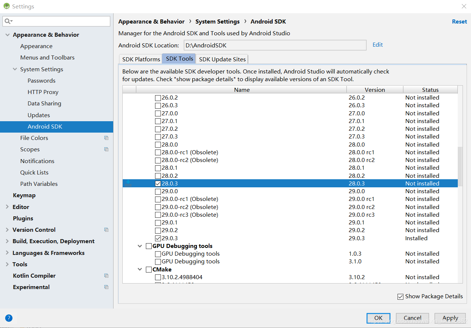Click the project-level icon beside Kotlin Compiler

(x=106, y=276)
